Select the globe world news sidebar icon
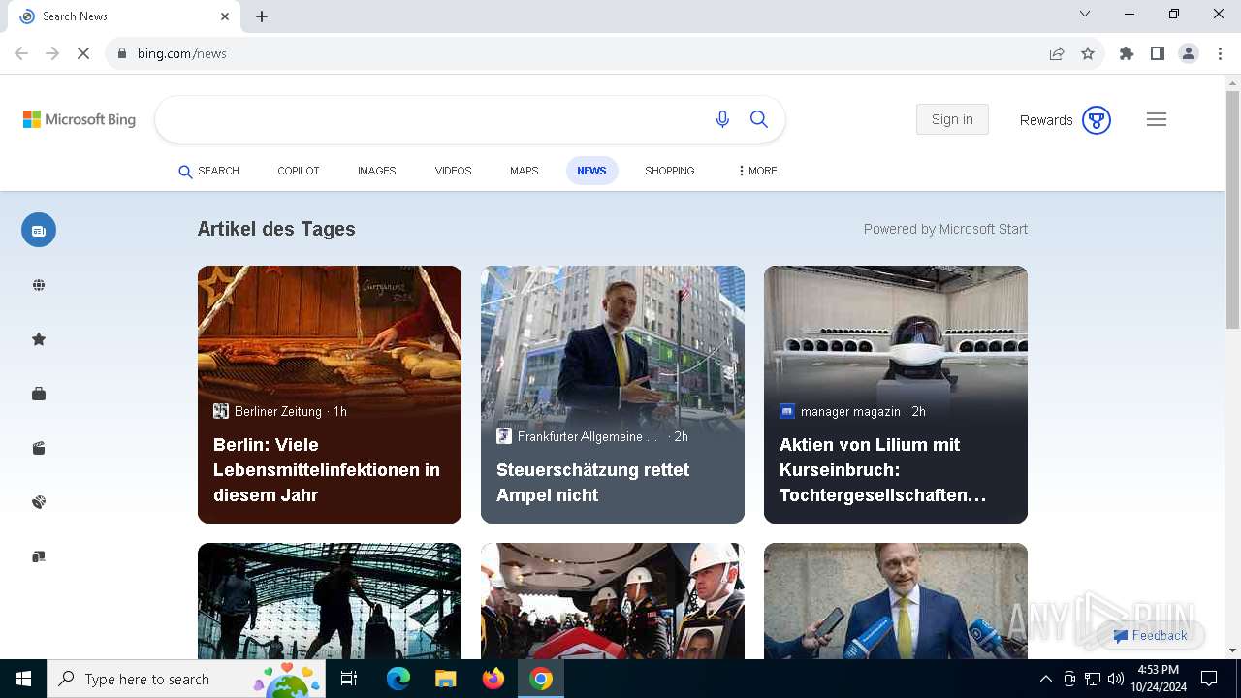The height and width of the screenshot is (698, 1241). click(39, 285)
